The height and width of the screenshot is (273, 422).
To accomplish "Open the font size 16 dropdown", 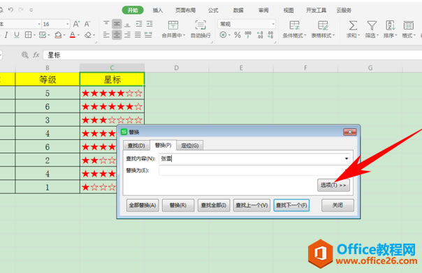I will pos(67,24).
